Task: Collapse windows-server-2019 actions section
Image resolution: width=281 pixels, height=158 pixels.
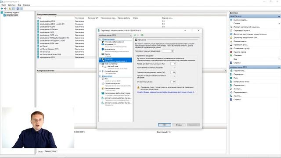Action: pos(279,67)
